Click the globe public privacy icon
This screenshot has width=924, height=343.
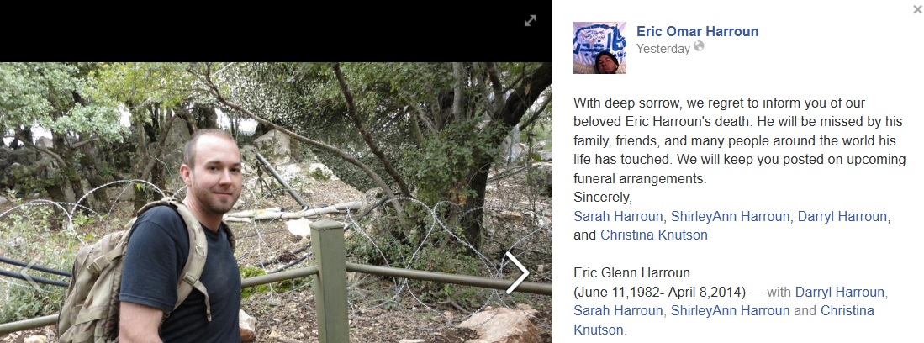tap(699, 46)
